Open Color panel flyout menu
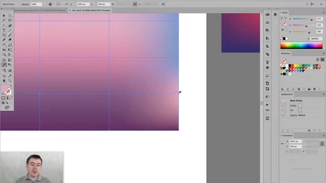Screen dimensions: 326x183 (323, 13)
